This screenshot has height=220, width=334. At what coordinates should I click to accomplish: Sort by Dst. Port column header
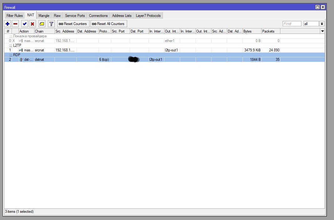coord(139,31)
